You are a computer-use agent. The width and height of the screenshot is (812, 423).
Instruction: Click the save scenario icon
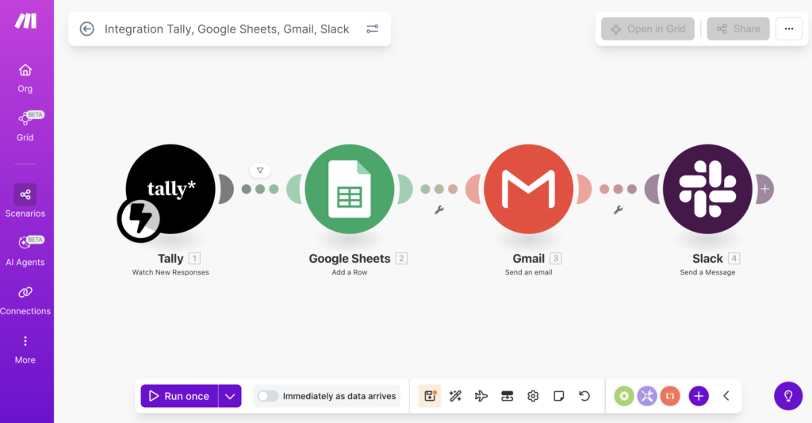coord(430,396)
